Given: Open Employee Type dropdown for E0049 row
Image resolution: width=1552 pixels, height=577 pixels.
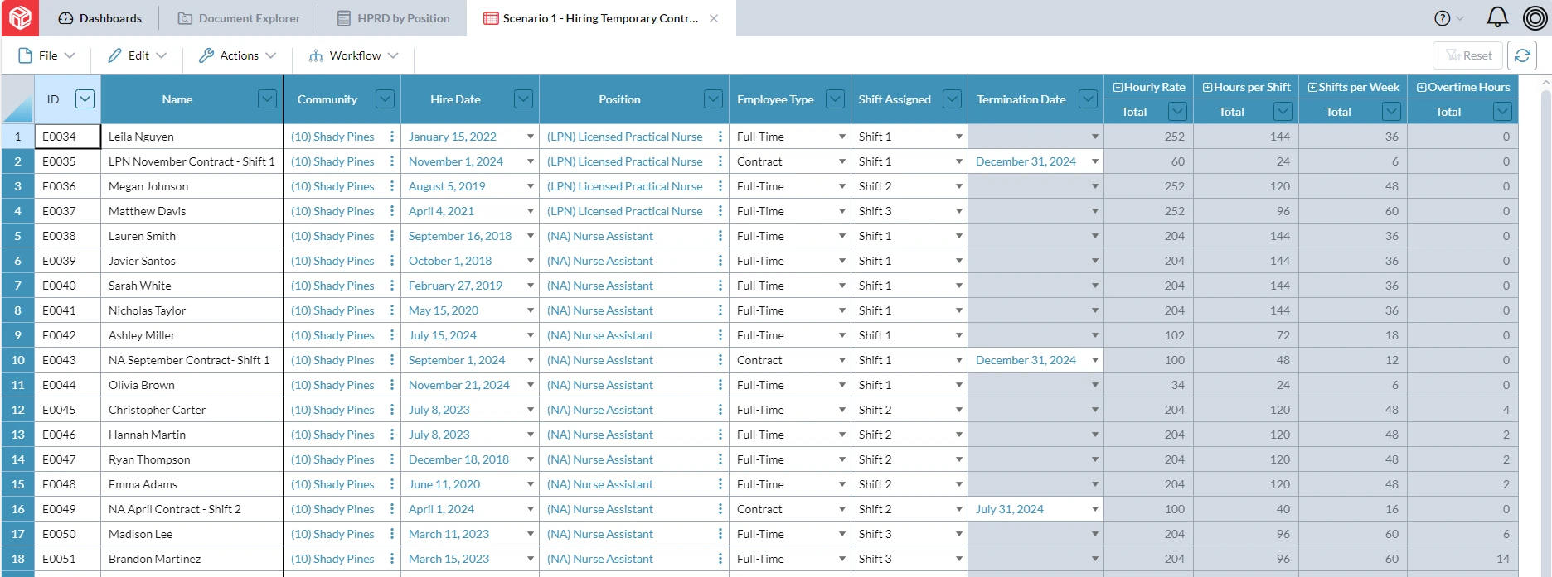Looking at the screenshot, I should [x=842, y=509].
